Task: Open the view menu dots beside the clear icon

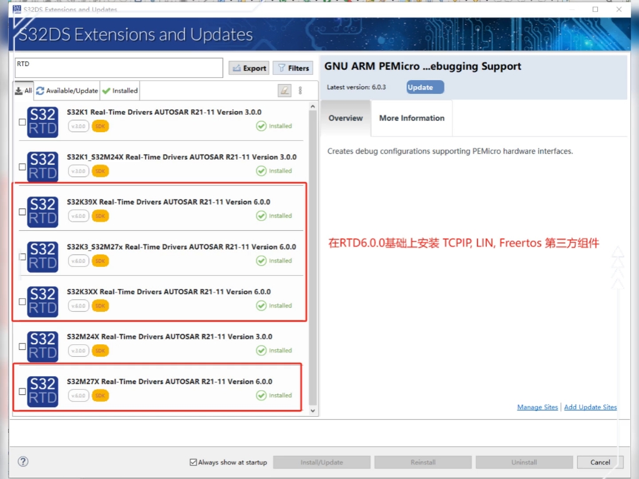Action: pos(301,90)
